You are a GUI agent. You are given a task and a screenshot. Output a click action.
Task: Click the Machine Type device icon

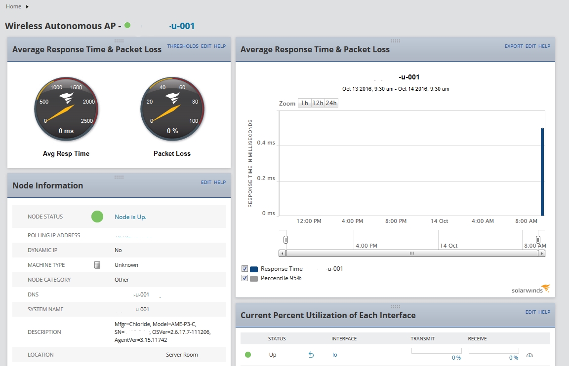click(x=97, y=265)
